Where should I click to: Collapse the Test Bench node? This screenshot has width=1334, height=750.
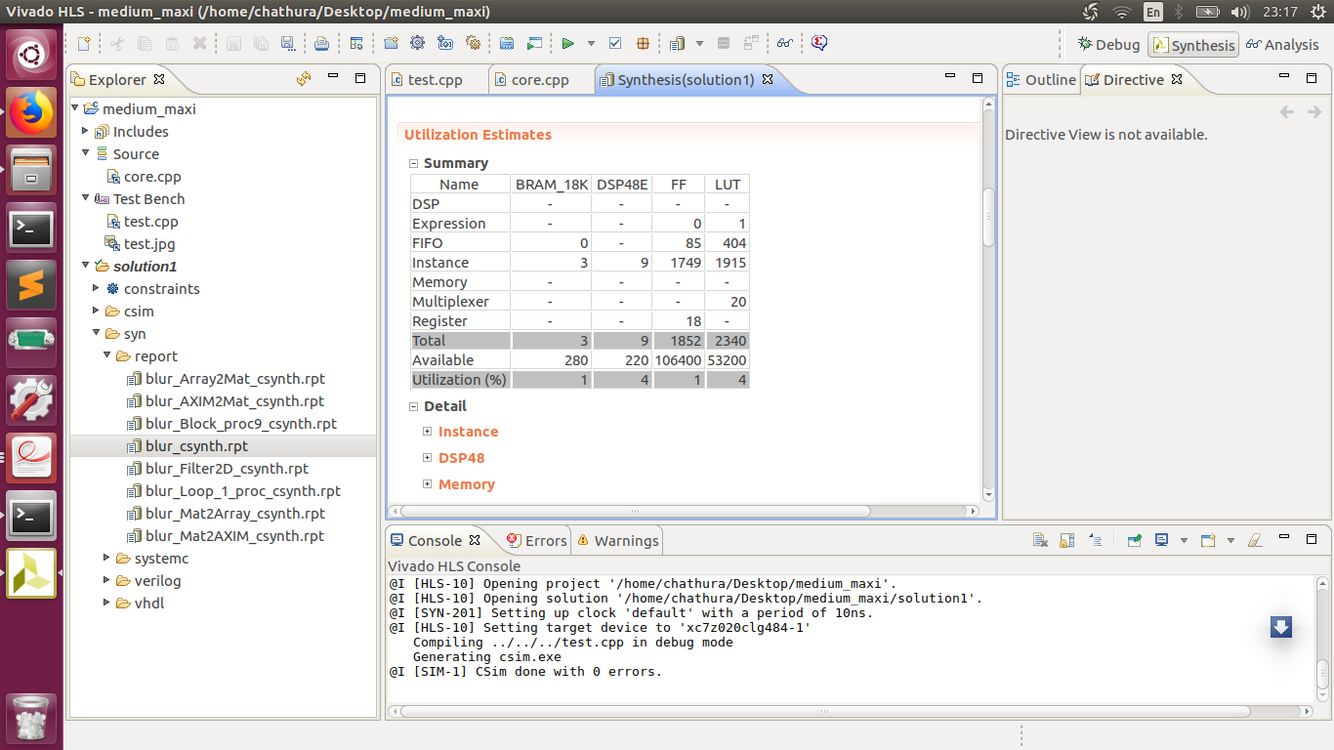86,199
